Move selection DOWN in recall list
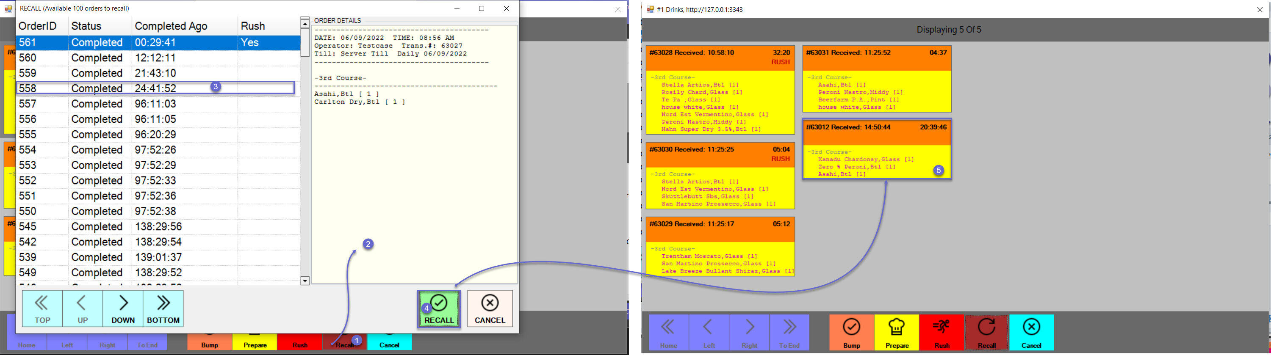 pyautogui.click(x=123, y=308)
